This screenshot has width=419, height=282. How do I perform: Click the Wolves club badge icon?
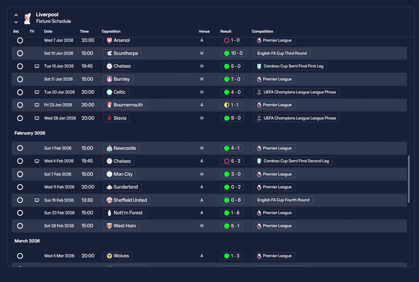click(109, 256)
